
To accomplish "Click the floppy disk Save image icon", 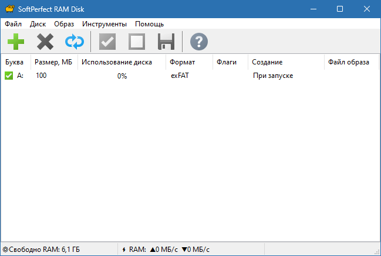I will [166, 42].
